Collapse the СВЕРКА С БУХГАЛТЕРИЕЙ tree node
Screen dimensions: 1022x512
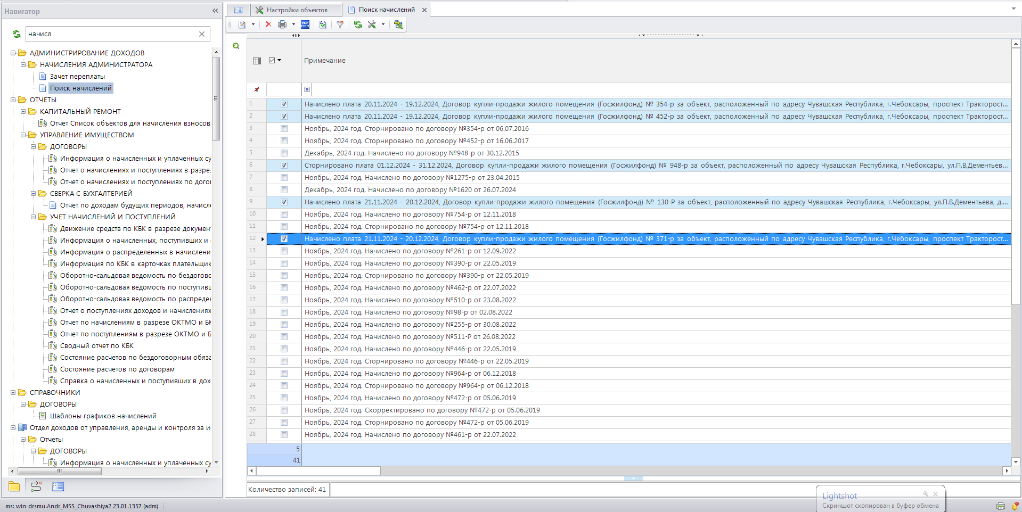[x=34, y=194]
